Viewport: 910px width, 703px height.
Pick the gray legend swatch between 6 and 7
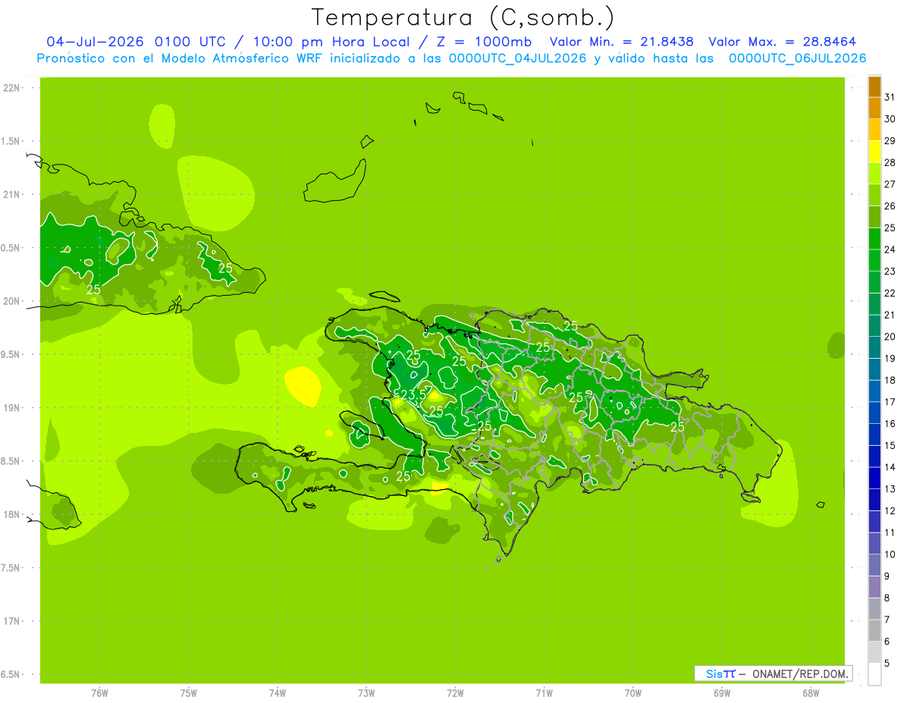[874, 631]
